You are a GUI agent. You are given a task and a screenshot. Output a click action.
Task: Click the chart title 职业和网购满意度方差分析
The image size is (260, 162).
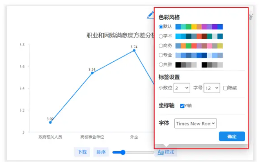120,35
